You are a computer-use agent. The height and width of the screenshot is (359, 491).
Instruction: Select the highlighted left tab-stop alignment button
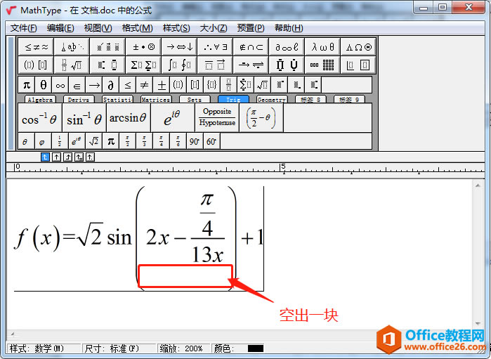point(45,157)
